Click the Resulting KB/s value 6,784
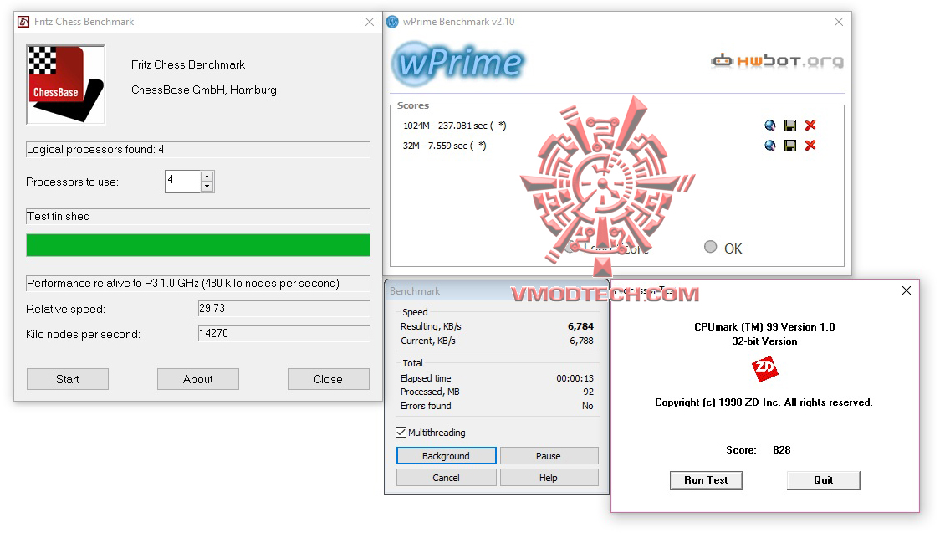 click(x=580, y=326)
